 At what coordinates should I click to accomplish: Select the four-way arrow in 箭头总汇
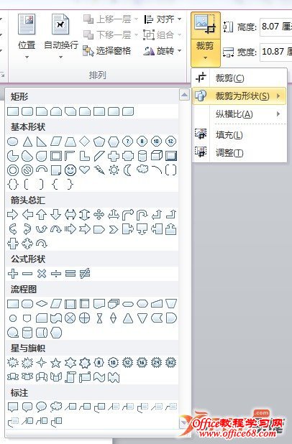click(x=99, y=215)
